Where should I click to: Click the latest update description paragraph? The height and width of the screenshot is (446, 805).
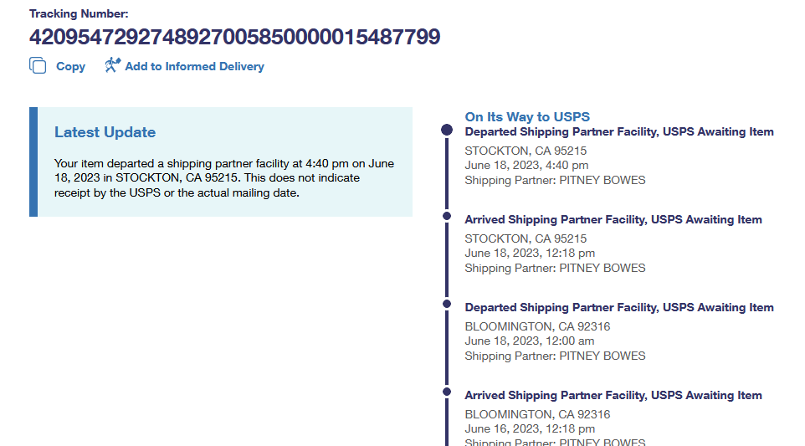click(224, 178)
